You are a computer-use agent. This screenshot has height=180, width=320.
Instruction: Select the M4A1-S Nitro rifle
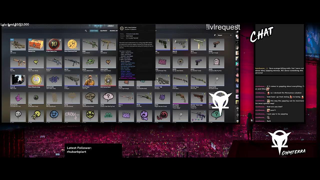coord(126,98)
